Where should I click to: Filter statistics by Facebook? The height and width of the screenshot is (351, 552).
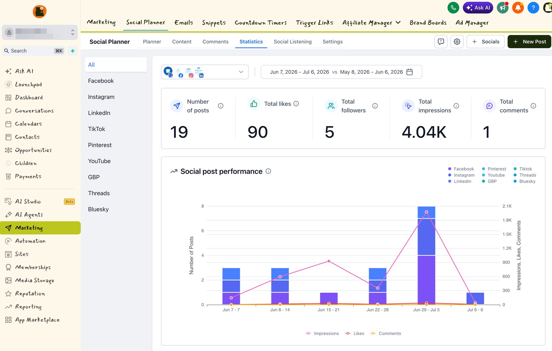pyautogui.click(x=101, y=81)
